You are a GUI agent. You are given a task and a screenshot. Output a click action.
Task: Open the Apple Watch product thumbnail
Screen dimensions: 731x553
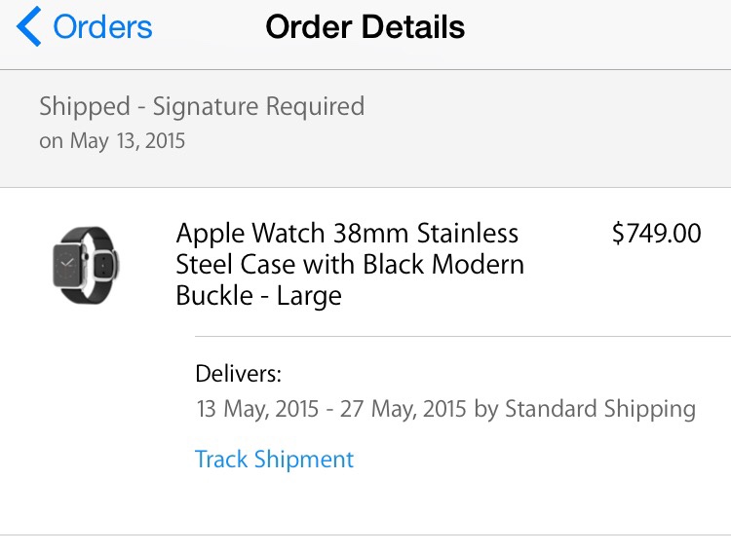[86, 264]
